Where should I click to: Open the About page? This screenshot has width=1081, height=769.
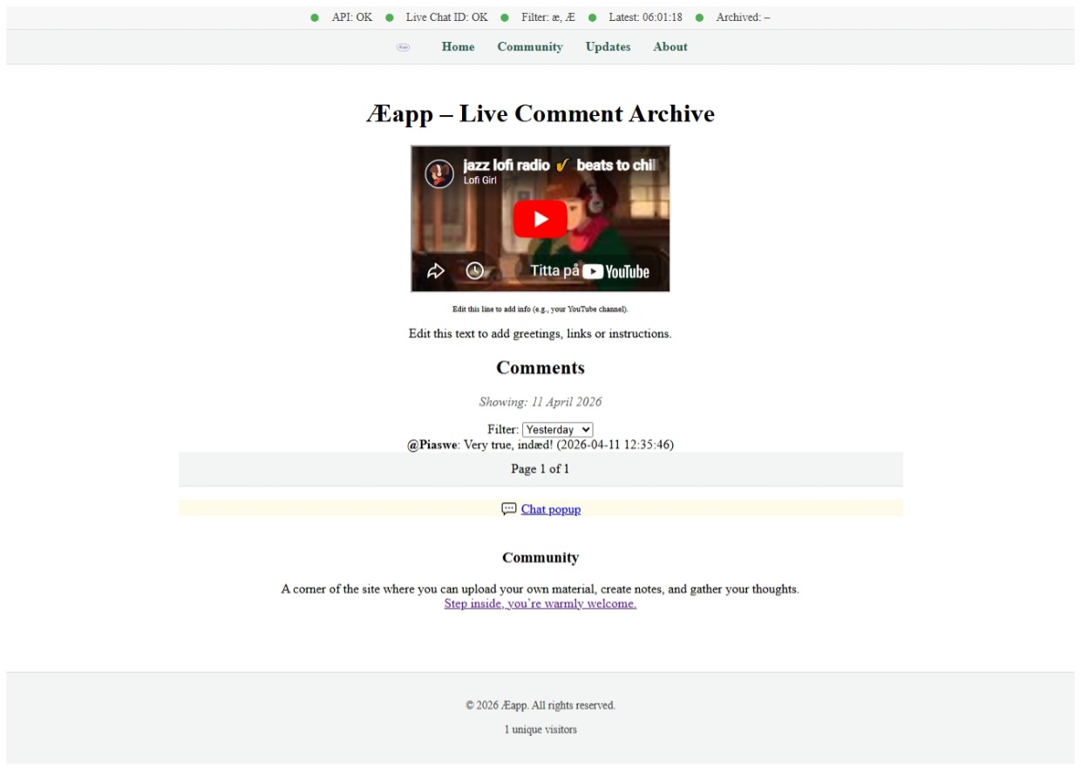pyautogui.click(x=670, y=47)
